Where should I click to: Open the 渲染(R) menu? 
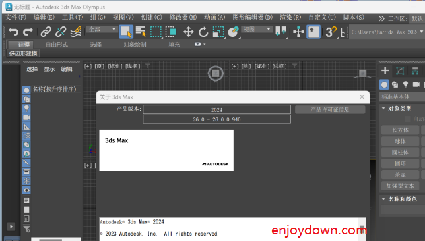290,18
